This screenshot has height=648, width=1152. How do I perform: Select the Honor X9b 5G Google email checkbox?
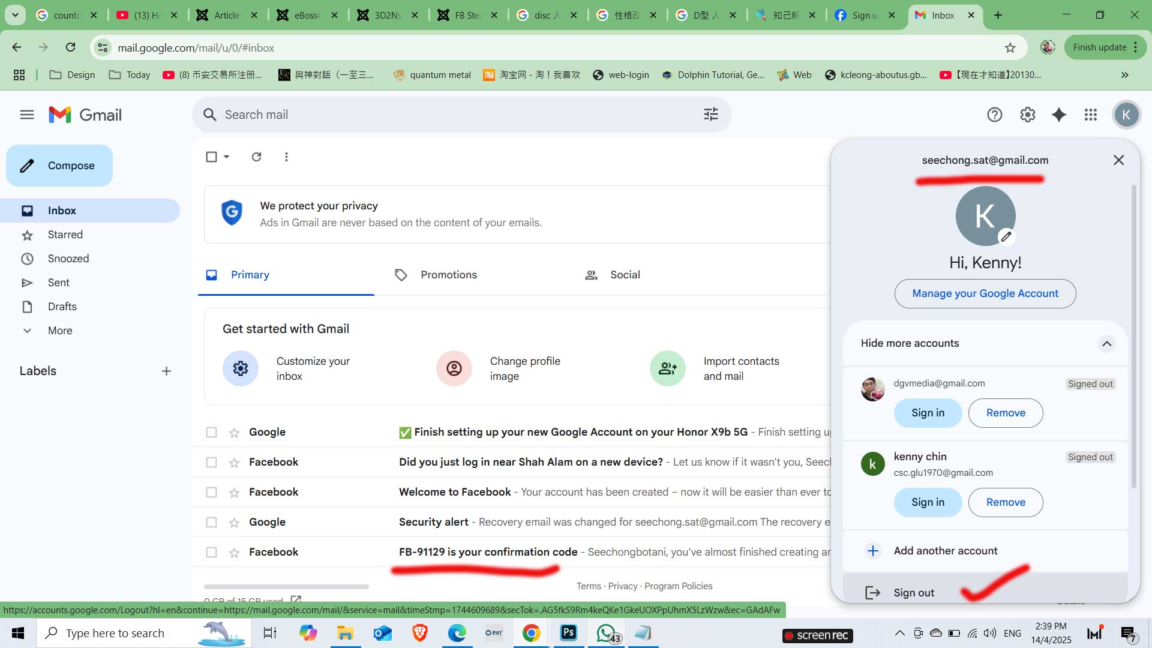(211, 432)
